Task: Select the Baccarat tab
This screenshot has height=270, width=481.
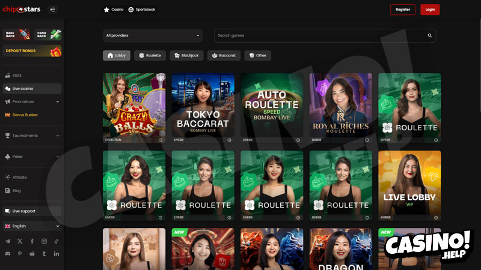Action: tap(224, 55)
